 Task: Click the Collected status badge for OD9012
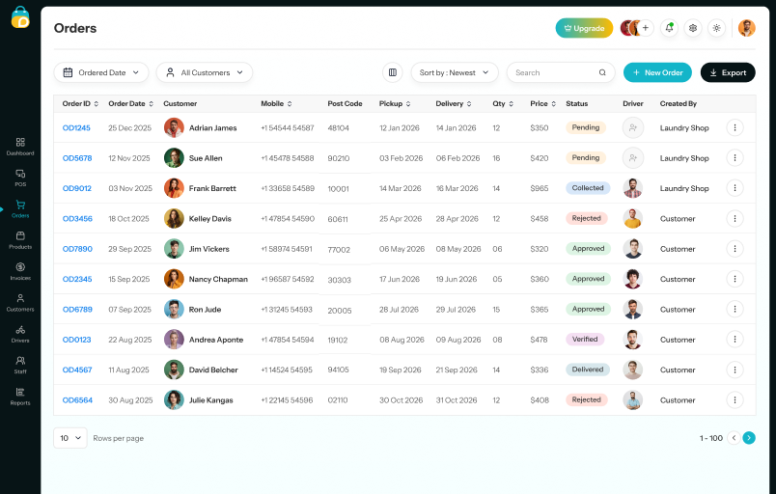[588, 188]
